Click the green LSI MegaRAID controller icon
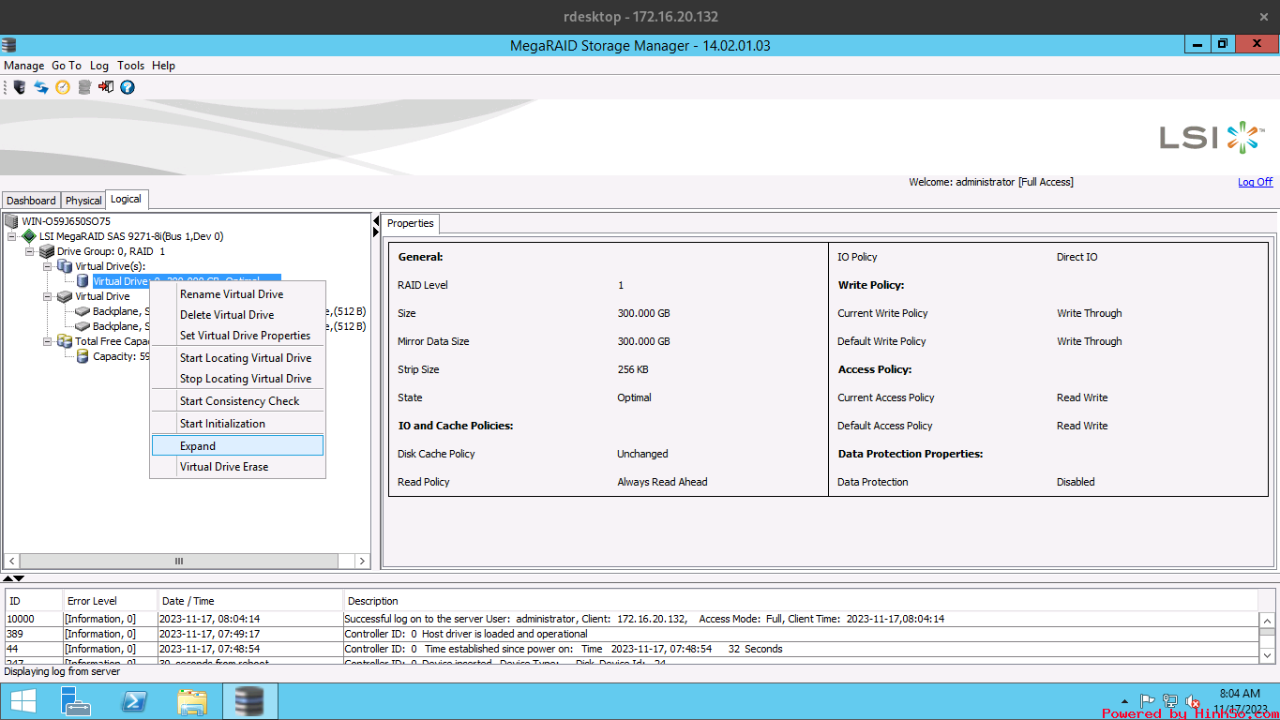Screen dimensions: 1280x720 pos(29,236)
